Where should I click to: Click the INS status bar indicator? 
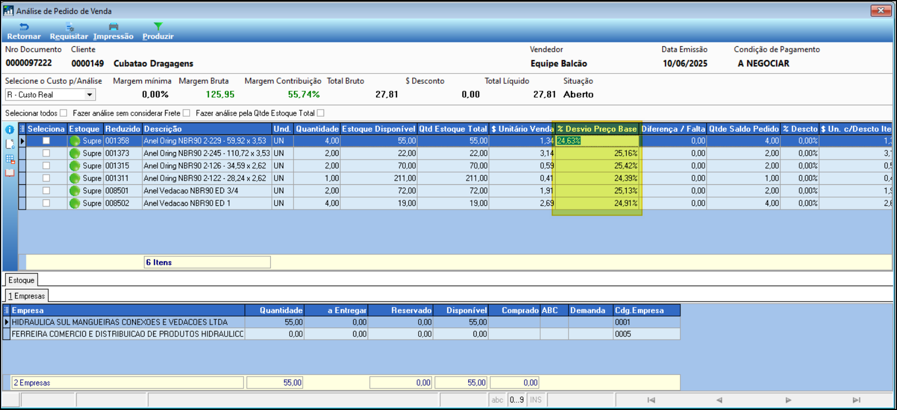[536, 400]
